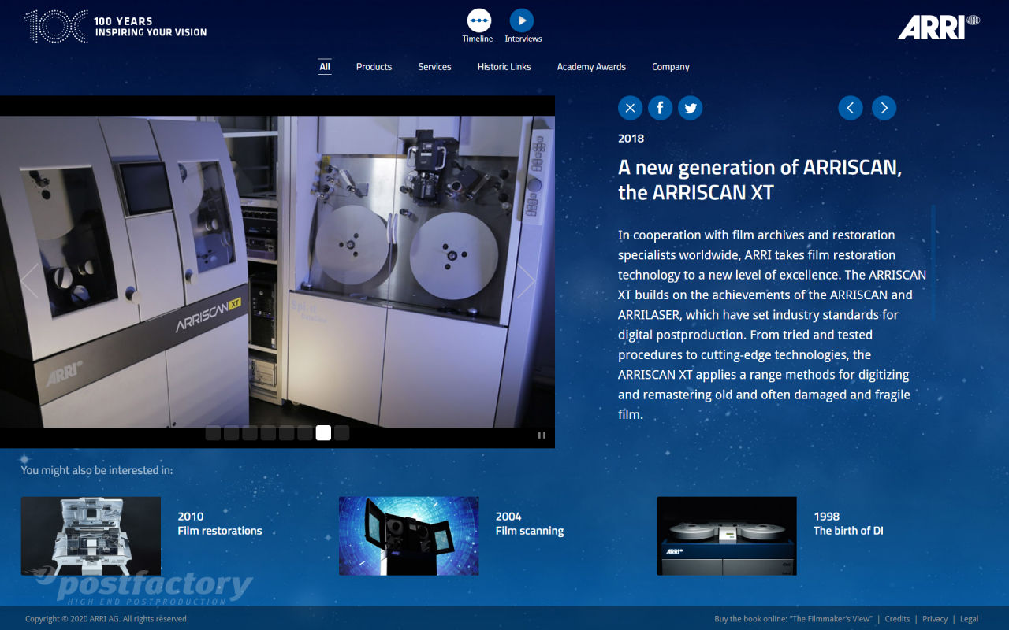The image size is (1009, 630).
Task: Open the 2010 Film restorations thumbnail
Action: click(91, 535)
